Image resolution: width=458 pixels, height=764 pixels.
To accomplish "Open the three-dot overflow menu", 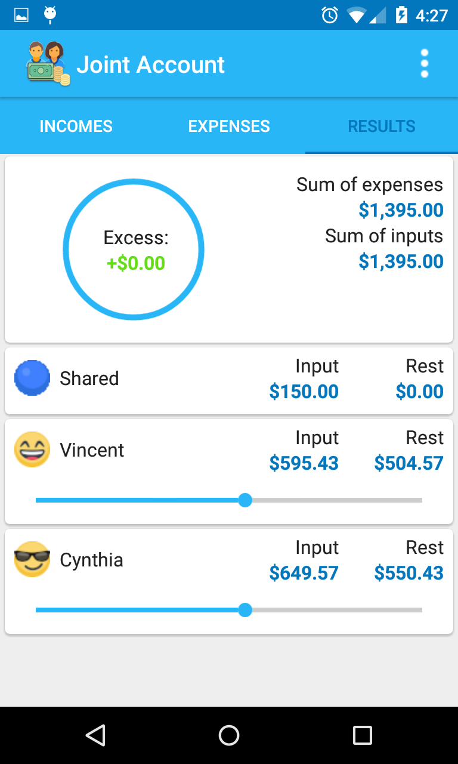I will [425, 63].
